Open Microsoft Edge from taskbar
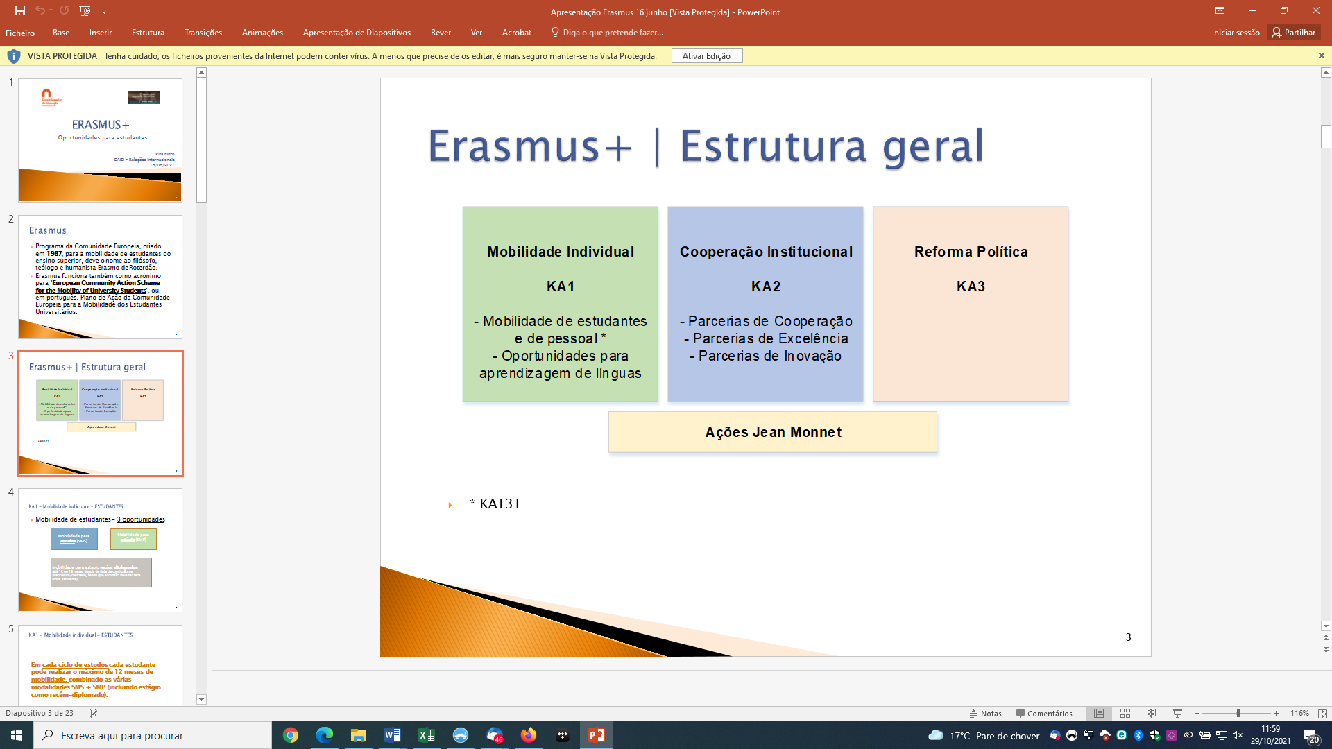 325,735
